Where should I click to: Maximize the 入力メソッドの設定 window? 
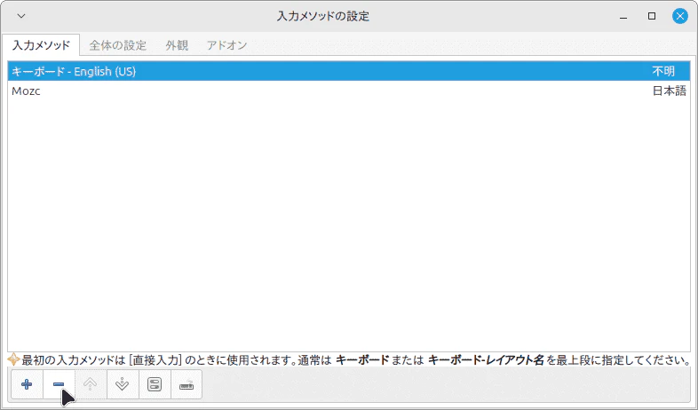coord(652,16)
